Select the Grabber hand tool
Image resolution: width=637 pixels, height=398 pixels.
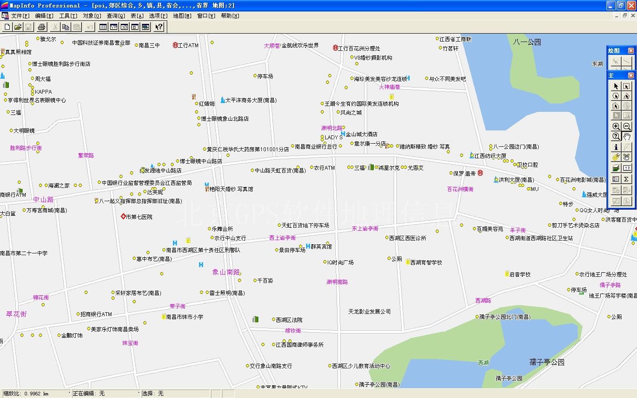click(x=626, y=137)
